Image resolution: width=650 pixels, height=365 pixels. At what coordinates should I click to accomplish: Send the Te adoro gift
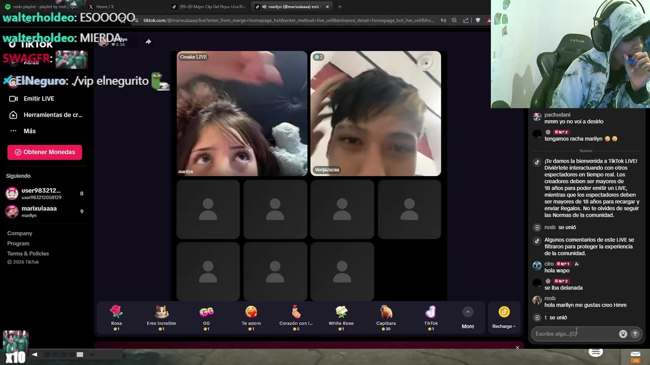pos(251,318)
